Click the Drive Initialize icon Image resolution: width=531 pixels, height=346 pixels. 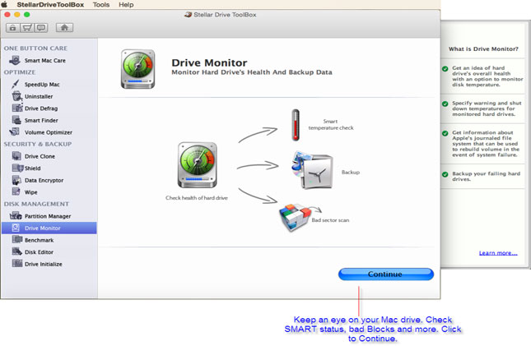coord(17,263)
